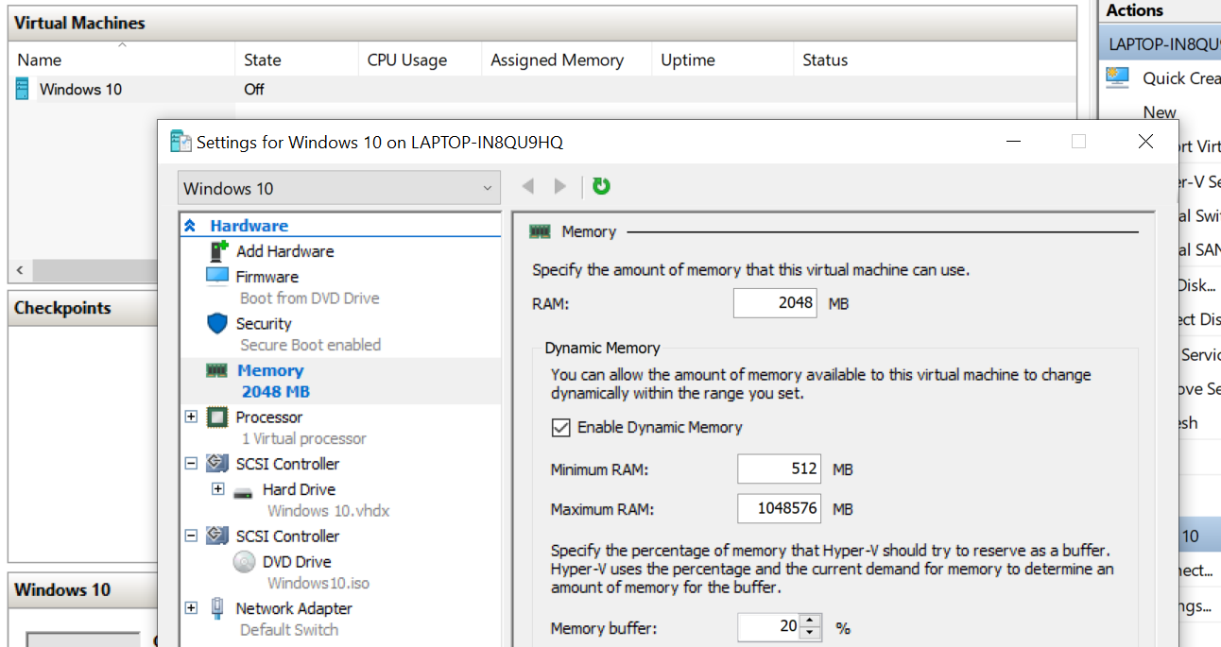Collapse the Hardware section header
This screenshot has width=1221, height=647.
point(190,226)
